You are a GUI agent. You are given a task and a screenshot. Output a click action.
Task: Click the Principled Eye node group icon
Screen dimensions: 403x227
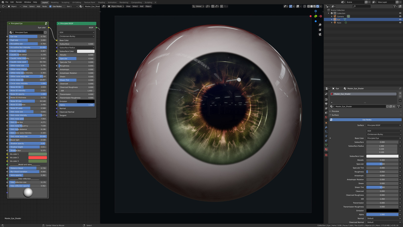[x=46, y=23]
